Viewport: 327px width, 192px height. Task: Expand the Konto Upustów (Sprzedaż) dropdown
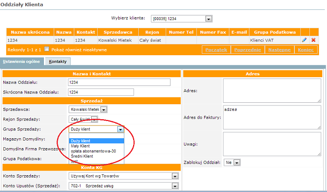[x=123, y=186]
